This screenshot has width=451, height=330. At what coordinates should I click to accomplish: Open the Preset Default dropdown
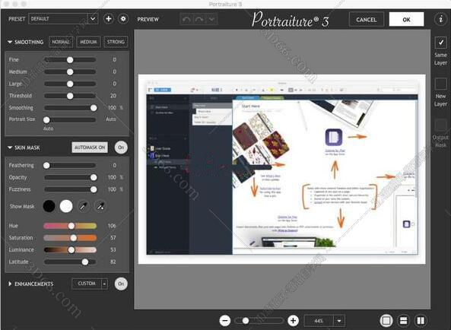63,19
